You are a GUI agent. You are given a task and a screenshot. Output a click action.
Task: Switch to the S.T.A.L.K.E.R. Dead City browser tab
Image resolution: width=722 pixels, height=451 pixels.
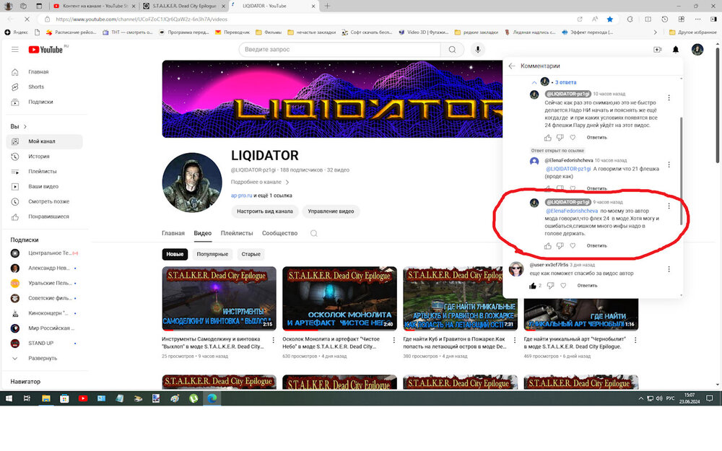(x=183, y=6)
